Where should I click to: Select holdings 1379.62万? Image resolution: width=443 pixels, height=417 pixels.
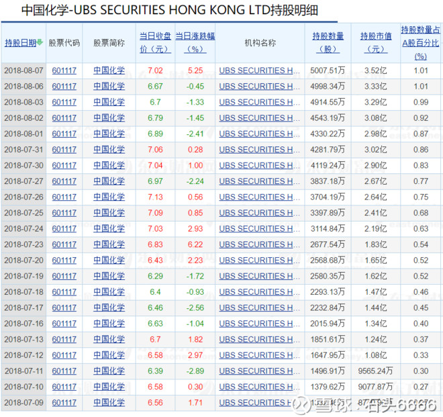328,387
